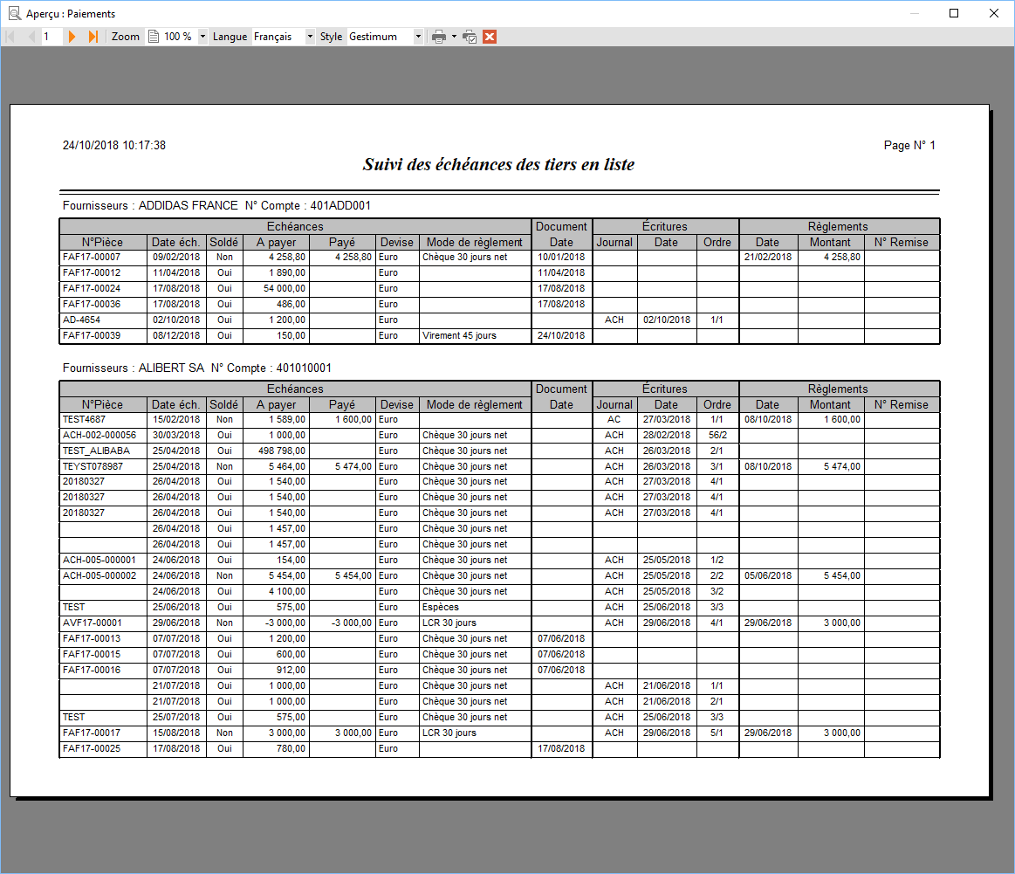The width and height of the screenshot is (1015, 874).
Task: Click payment date 05/06/2018 cell
Action: tap(768, 575)
